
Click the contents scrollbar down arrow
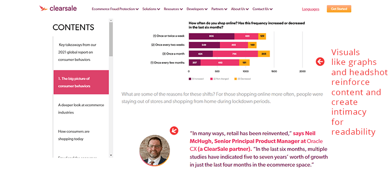pos(111,155)
